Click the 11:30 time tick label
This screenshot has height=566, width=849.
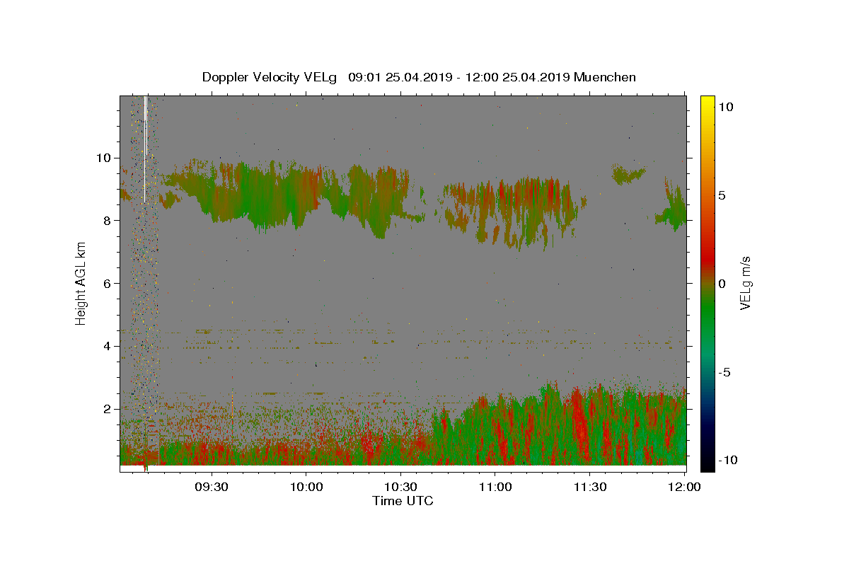(x=589, y=487)
